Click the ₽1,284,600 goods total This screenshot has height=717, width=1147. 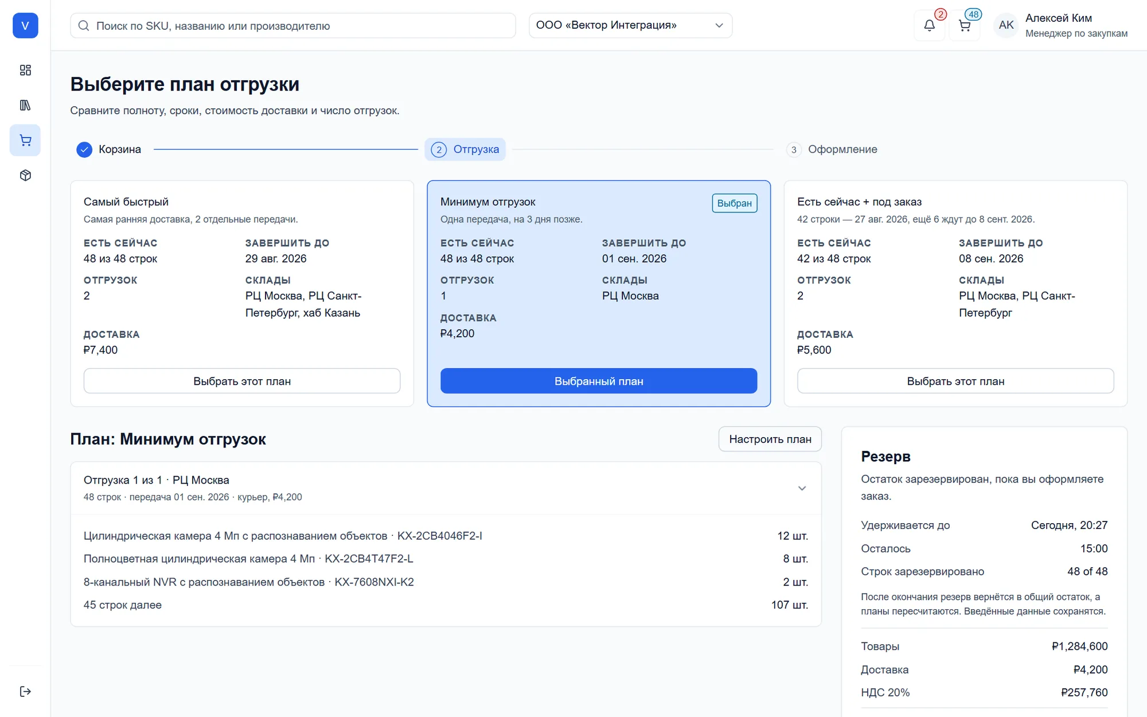pos(1080,646)
